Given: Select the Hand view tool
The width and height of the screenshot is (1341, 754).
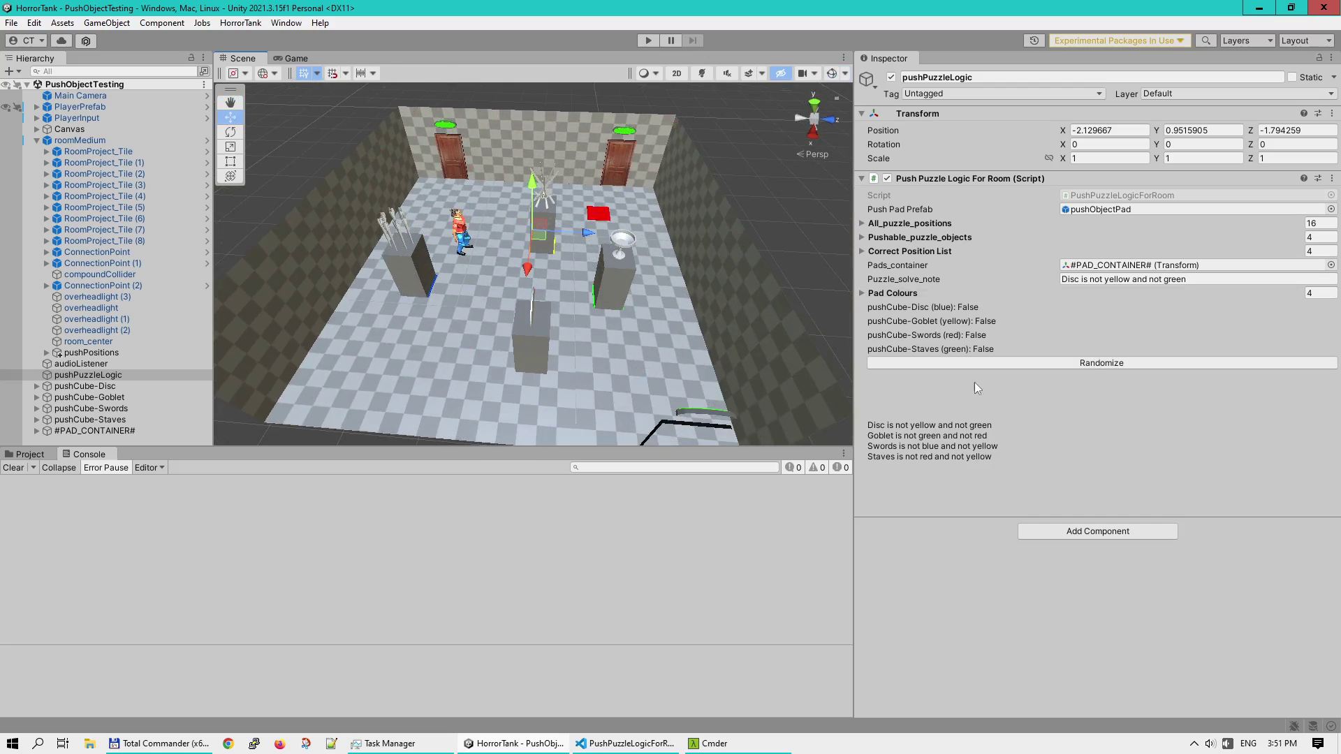Looking at the screenshot, I should [x=230, y=103].
